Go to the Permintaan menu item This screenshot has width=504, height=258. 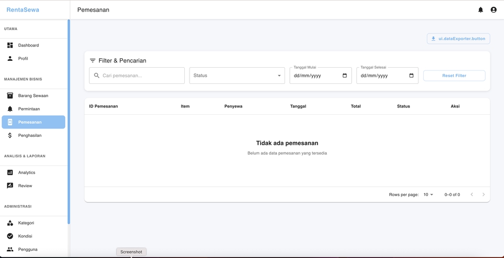29,109
